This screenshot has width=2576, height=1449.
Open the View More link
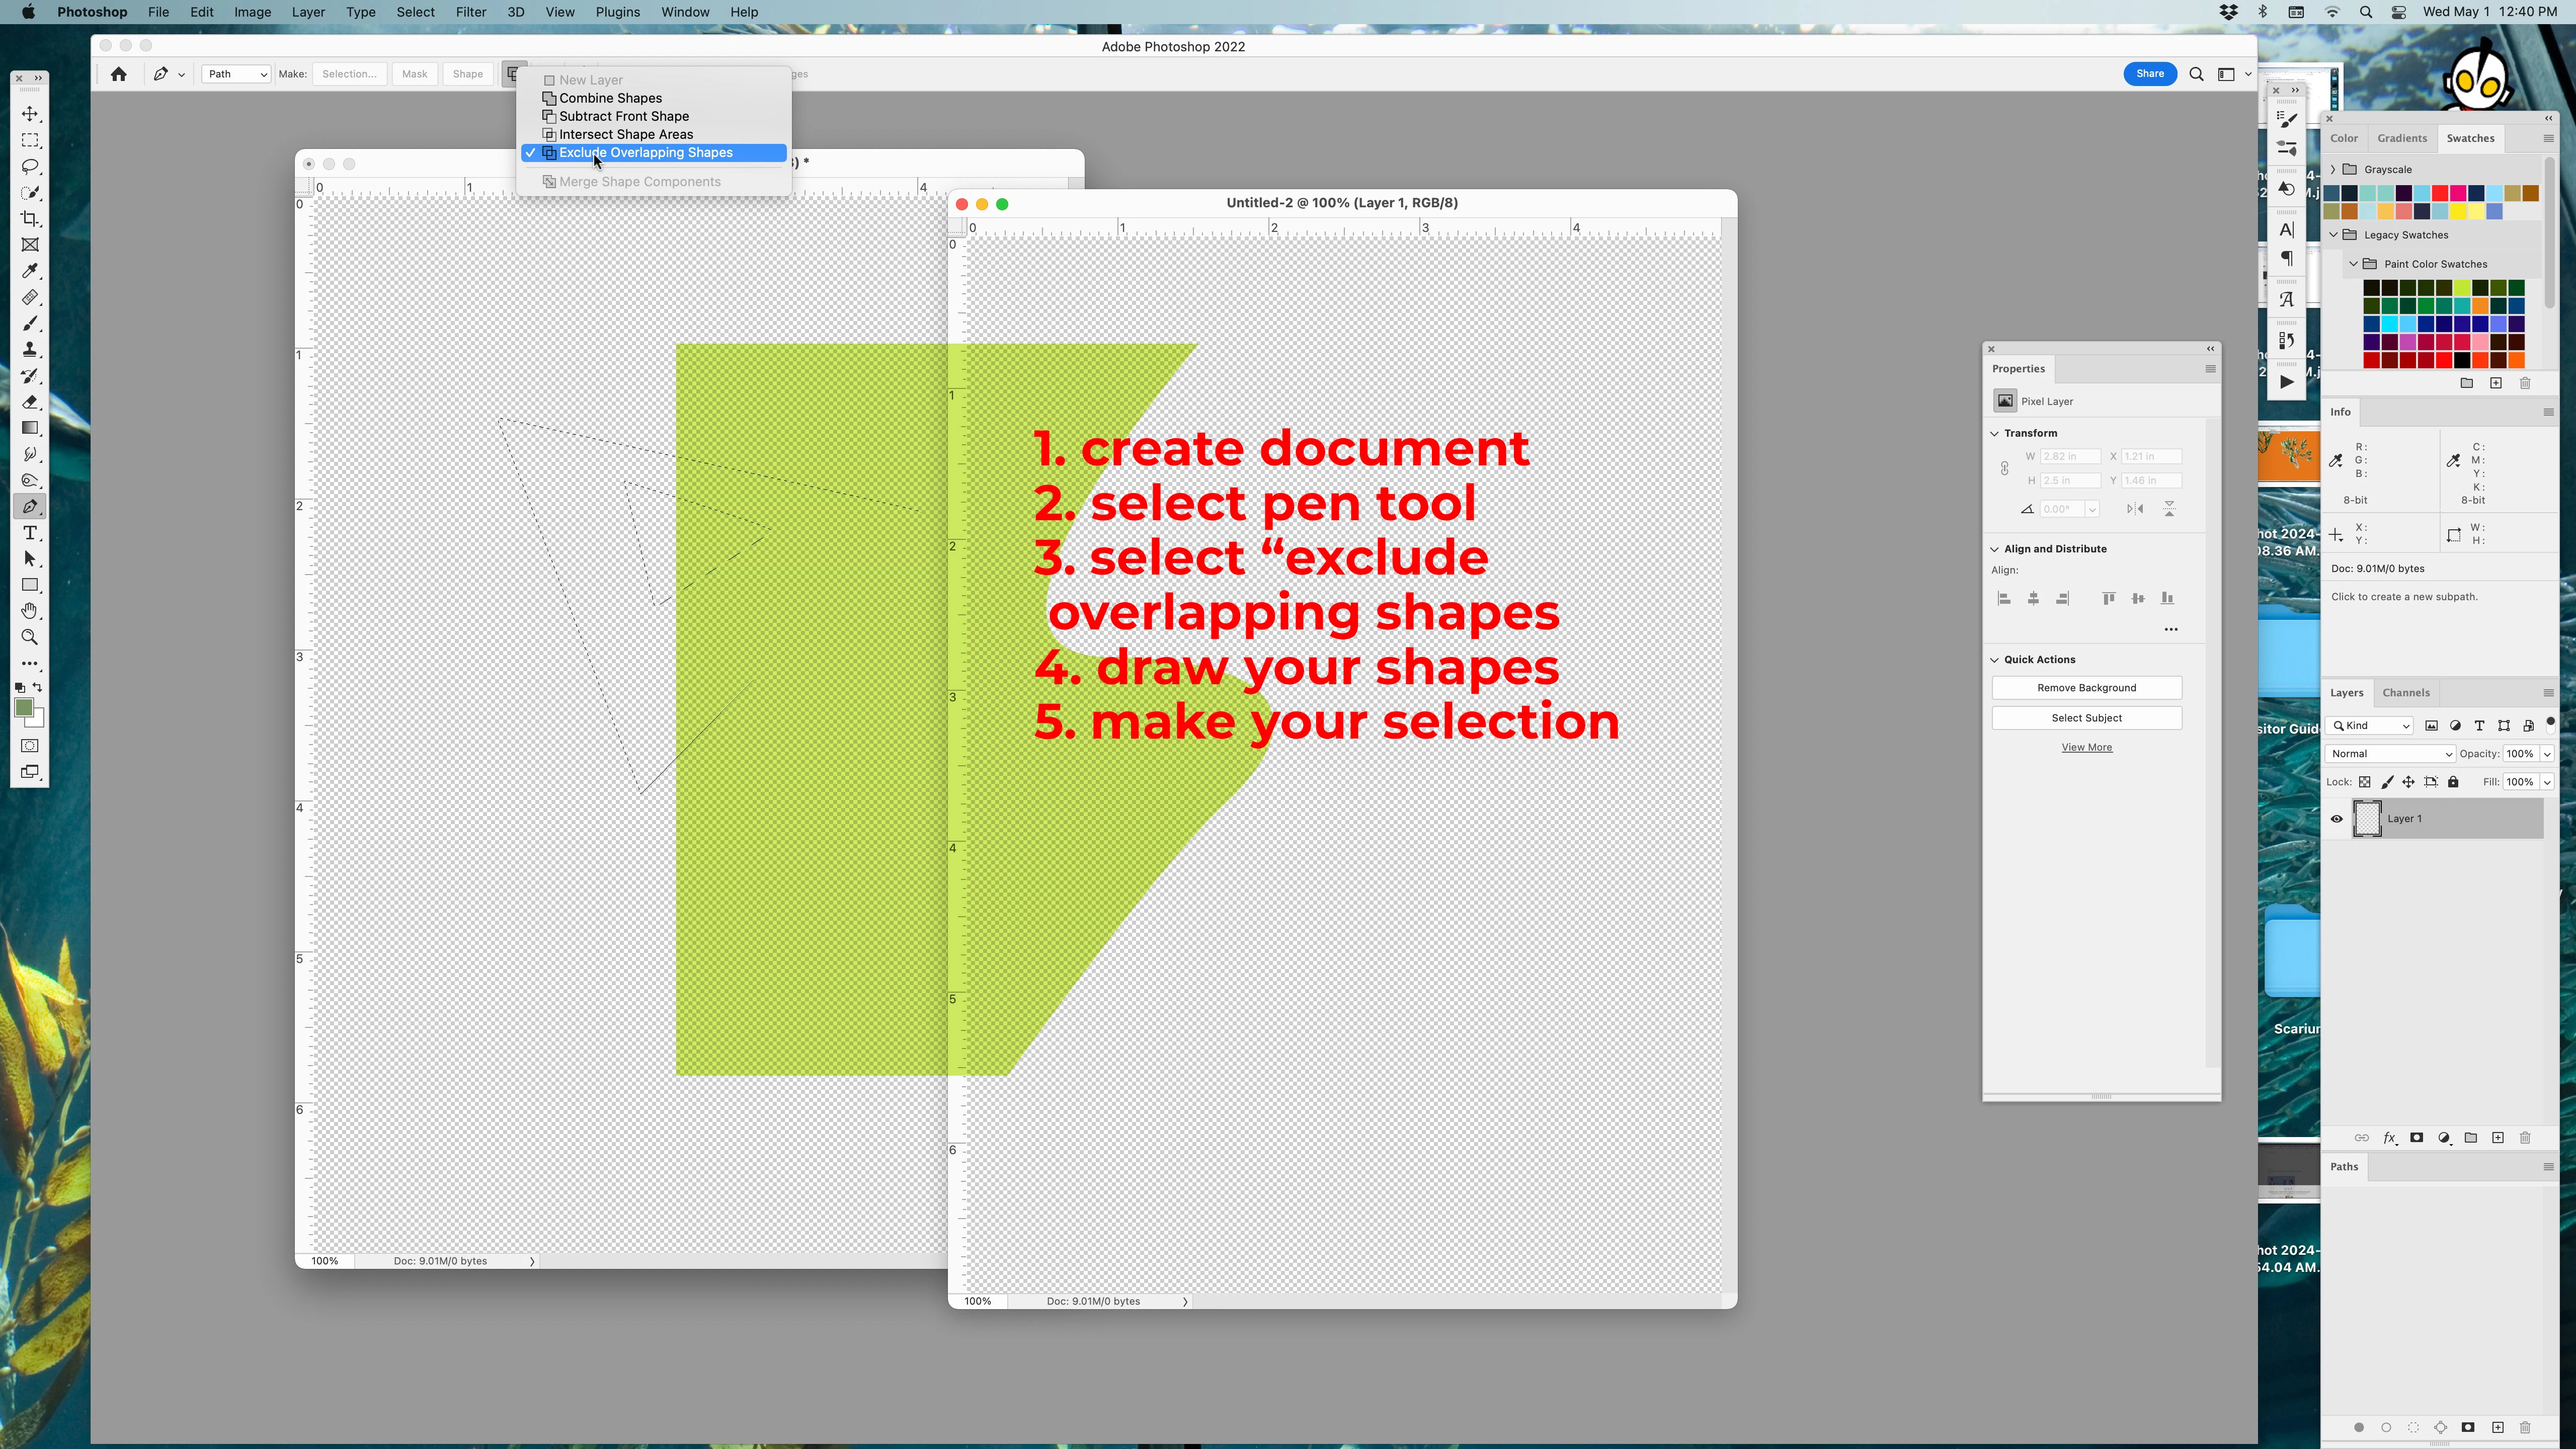pyautogui.click(x=2086, y=747)
